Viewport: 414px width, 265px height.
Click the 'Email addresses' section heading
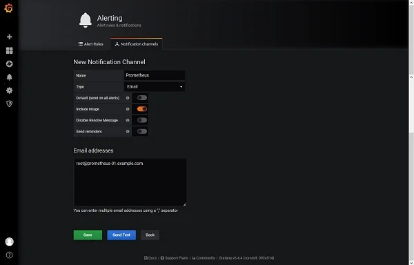[x=93, y=150]
